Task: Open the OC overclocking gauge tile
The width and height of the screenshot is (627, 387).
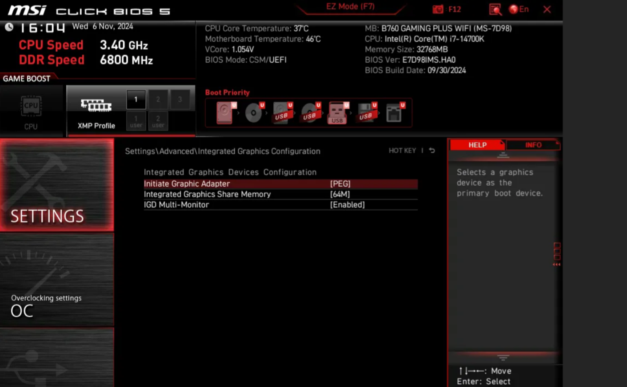Action: pyautogui.click(x=57, y=280)
